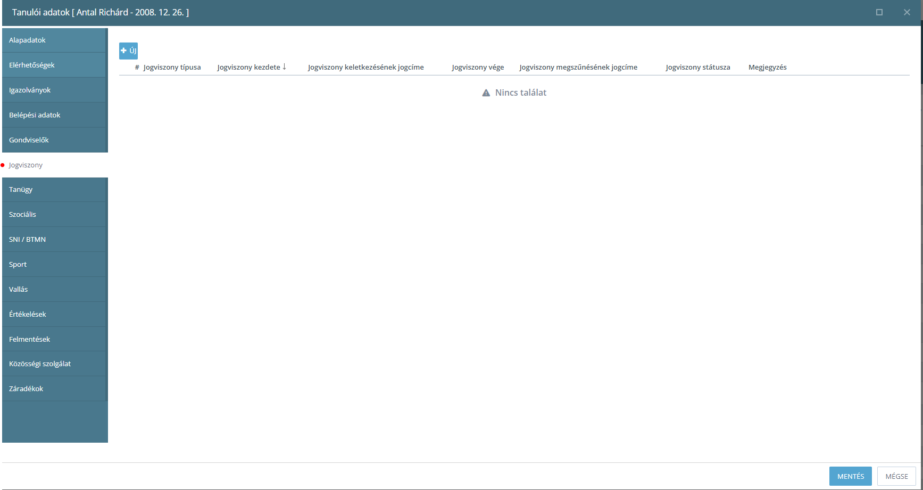Sort by Jogviszony típusa column
This screenshot has width=923, height=490.
pos(172,67)
